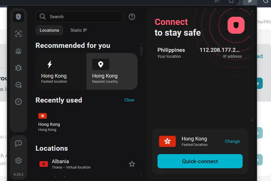This screenshot has width=271, height=181.
Task: Open the circled X icon in sidebar
Action: 18,102
